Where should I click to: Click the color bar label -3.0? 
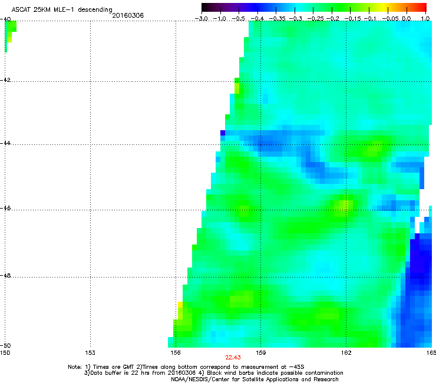201,19
